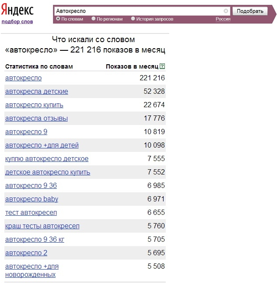Screen dimensions: 279x283
Task: Click the Яндекс logo
Action: click(17, 10)
